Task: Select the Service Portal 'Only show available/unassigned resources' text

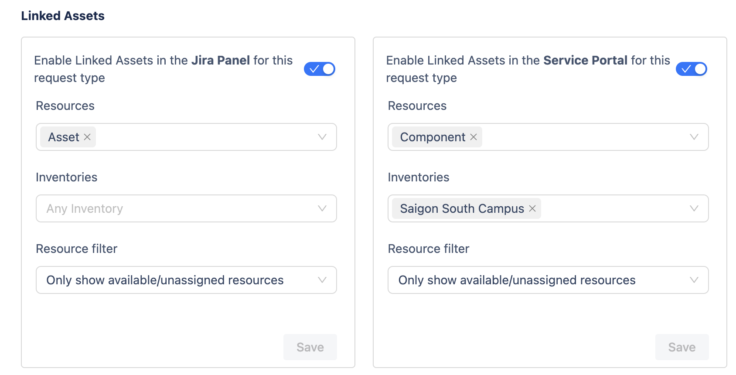Action: click(517, 280)
